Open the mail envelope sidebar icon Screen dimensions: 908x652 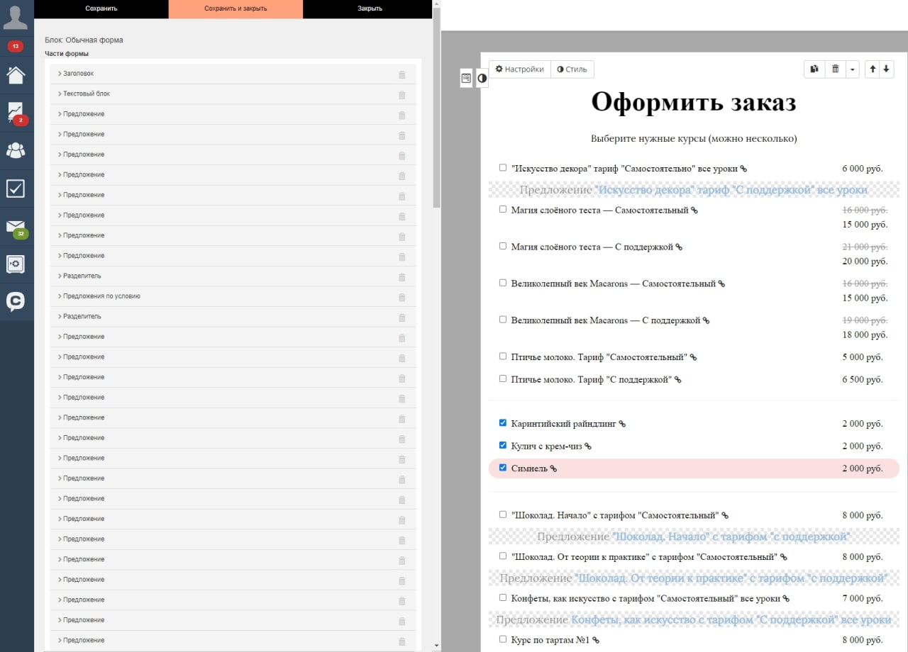point(16,226)
